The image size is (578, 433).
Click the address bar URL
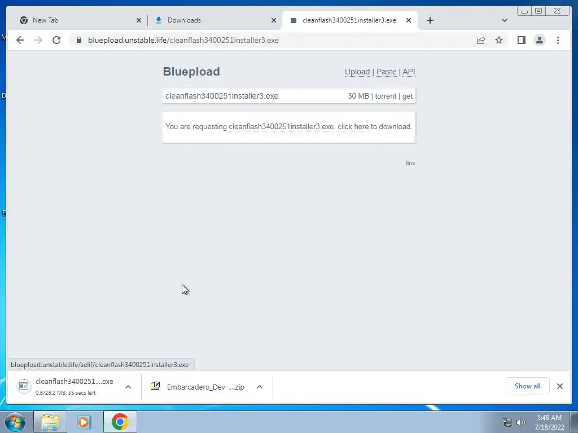click(183, 40)
